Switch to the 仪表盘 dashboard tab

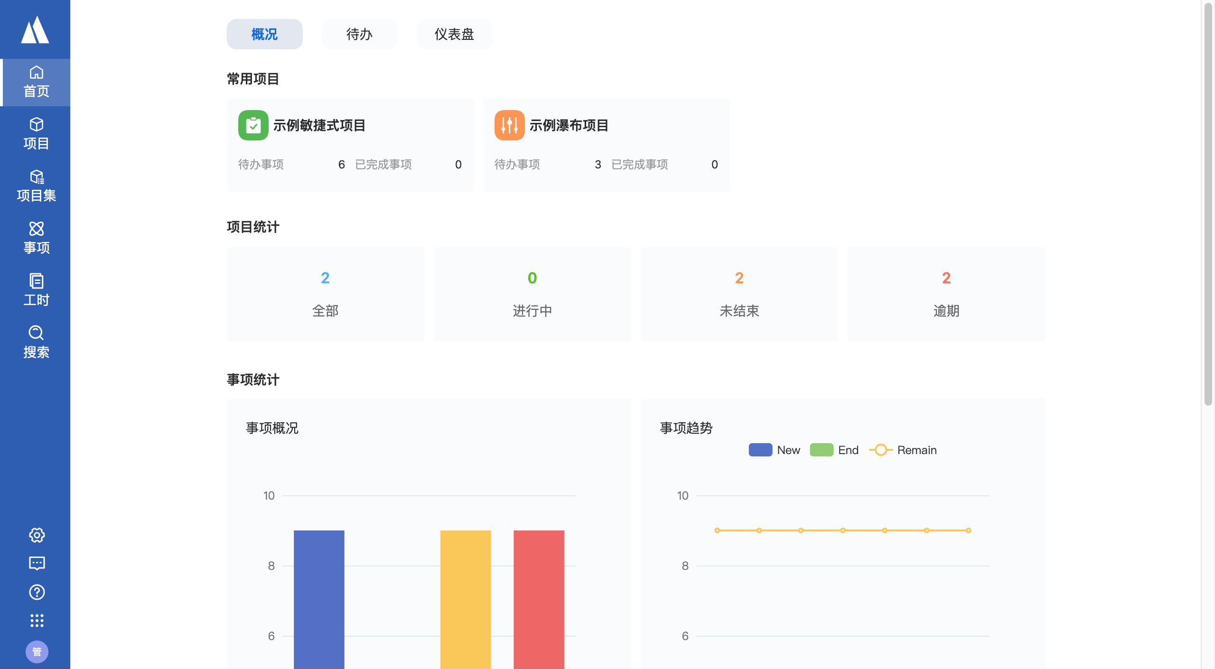pyautogui.click(x=454, y=34)
